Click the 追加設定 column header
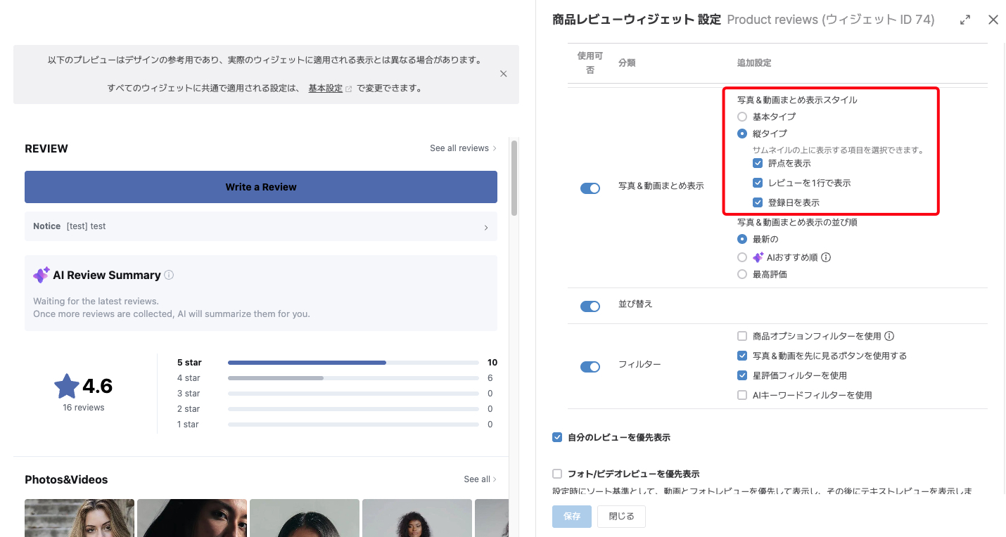This screenshot has width=1006, height=537. [754, 63]
